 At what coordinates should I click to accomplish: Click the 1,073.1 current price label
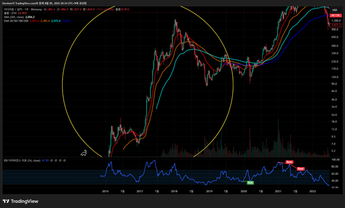(x=336, y=25)
